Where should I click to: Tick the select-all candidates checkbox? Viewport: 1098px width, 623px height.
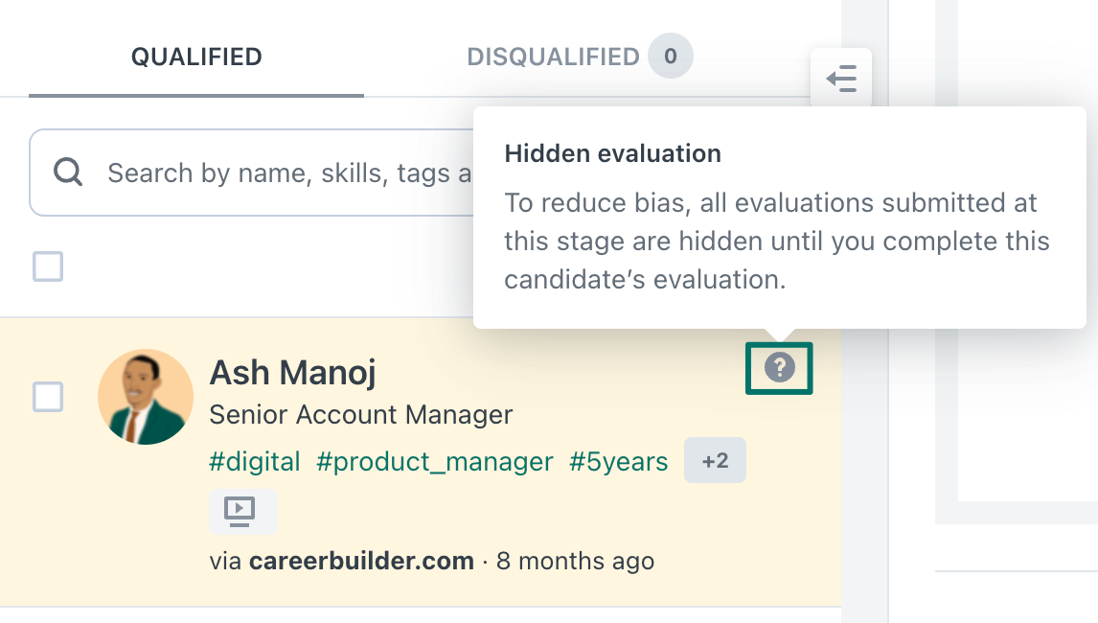click(x=48, y=266)
